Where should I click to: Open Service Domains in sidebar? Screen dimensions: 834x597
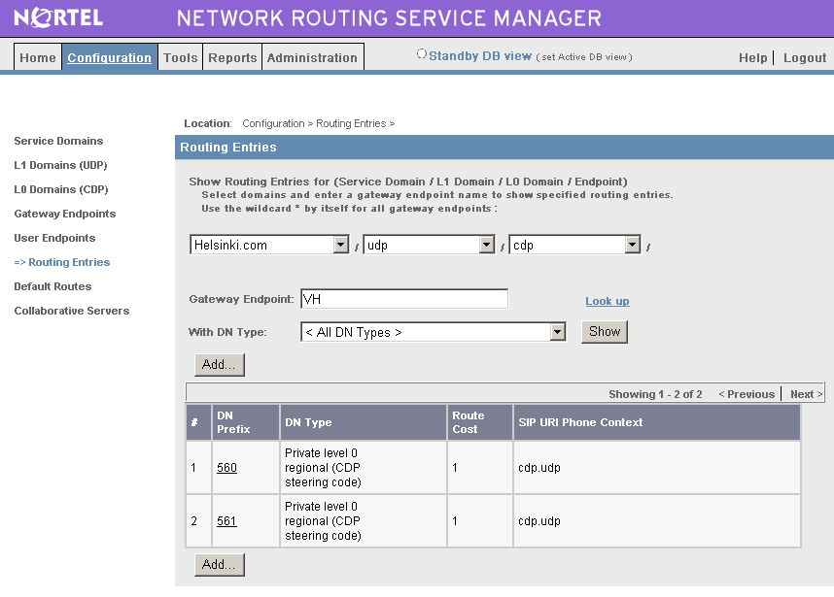pos(58,141)
